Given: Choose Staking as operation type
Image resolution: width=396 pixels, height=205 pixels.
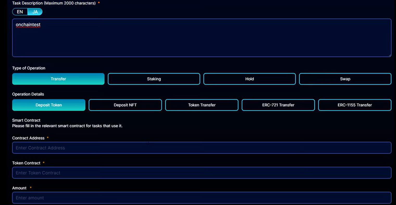Looking at the screenshot, I should coord(154,79).
